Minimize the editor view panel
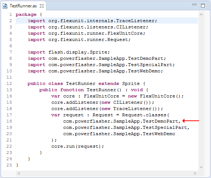This screenshot has width=211, height=178. pyautogui.click(x=194, y=4)
